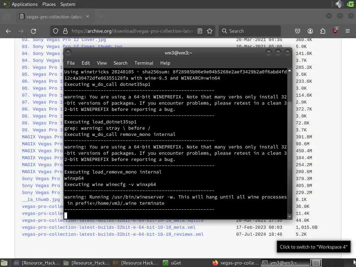Open Firefox hamburger application menu

tap(348, 31)
